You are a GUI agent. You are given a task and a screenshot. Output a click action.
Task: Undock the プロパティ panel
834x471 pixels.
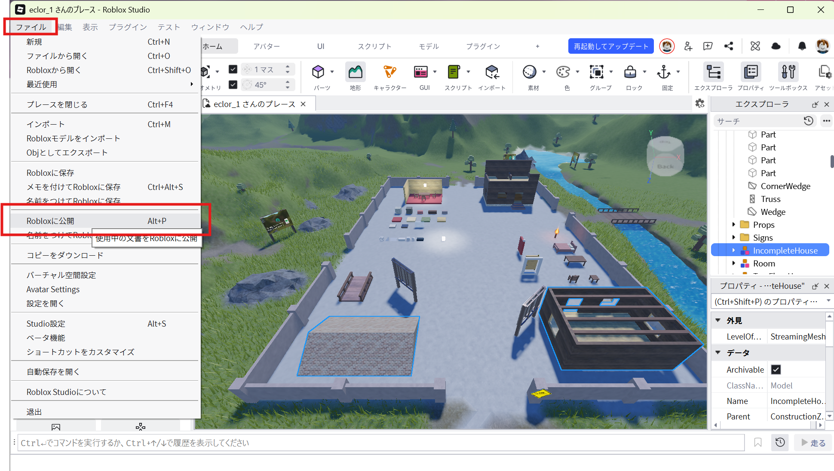[815, 286]
